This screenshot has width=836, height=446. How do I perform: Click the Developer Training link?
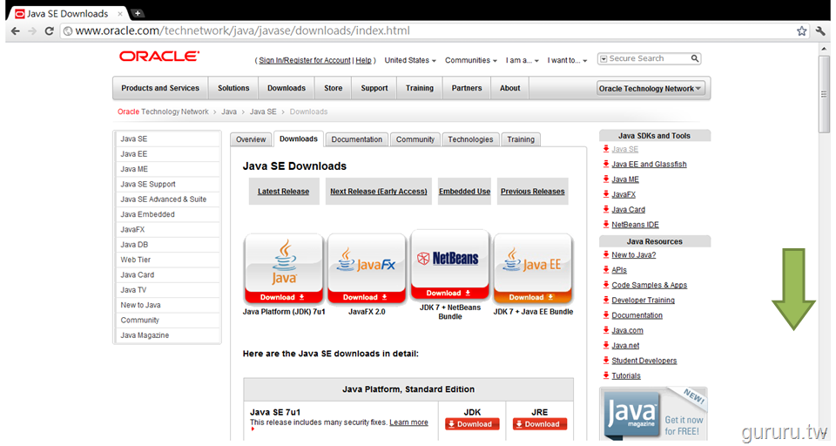(x=643, y=301)
